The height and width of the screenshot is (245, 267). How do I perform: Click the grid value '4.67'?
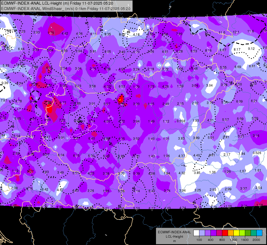[x=60, y=190]
